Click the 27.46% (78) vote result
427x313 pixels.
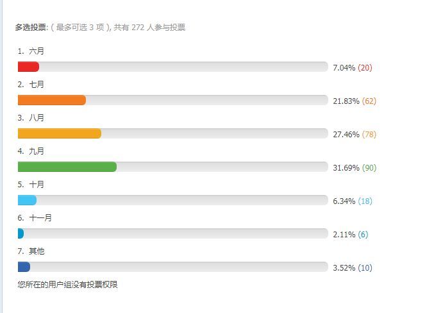(355, 135)
